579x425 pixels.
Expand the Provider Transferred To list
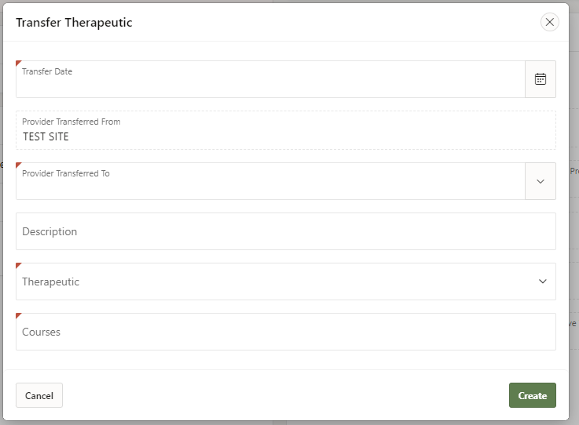click(x=541, y=181)
